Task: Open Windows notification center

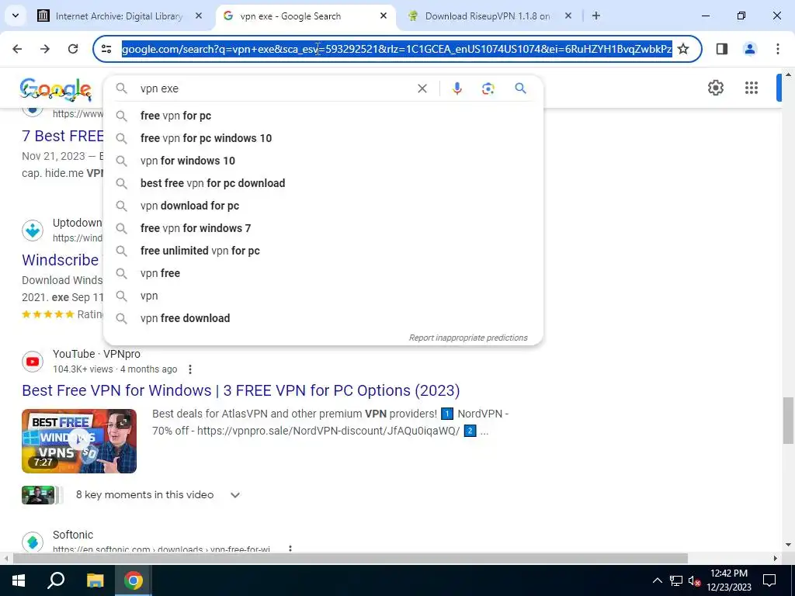Action: [x=769, y=580]
